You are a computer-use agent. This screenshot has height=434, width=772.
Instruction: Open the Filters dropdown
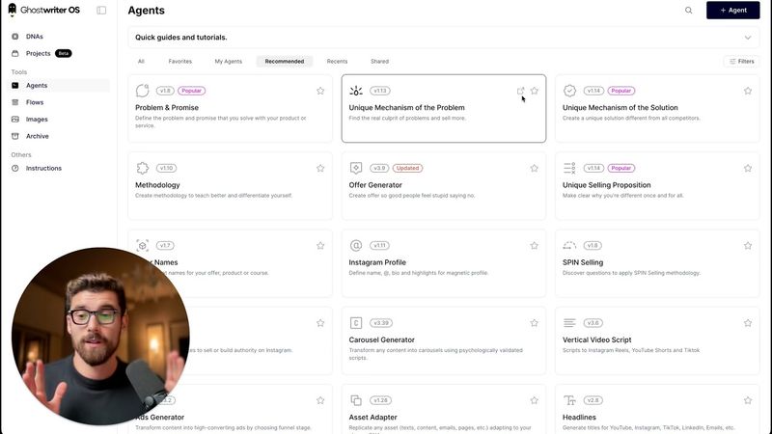point(740,61)
